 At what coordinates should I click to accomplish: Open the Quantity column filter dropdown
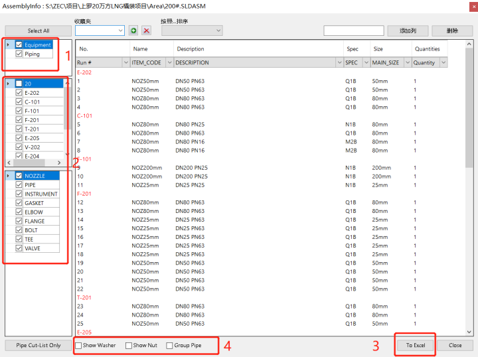[443, 62]
